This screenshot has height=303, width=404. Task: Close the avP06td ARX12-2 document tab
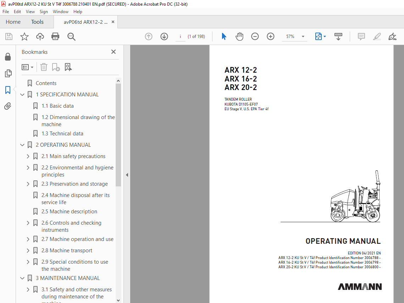(113, 22)
